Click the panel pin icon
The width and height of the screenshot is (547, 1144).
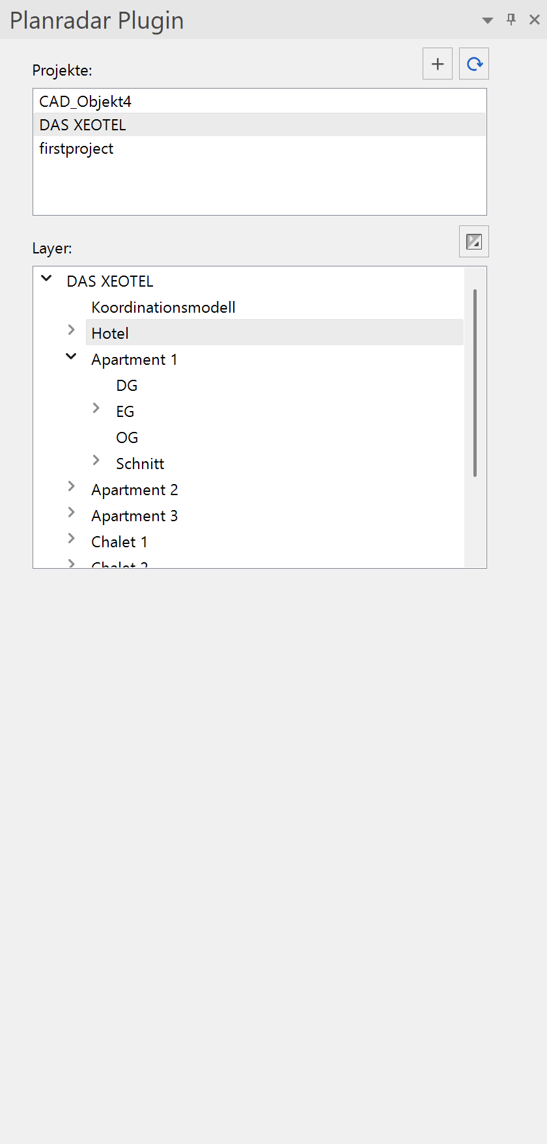click(511, 20)
